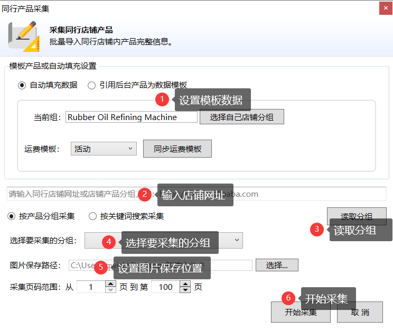The image size is (393, 329).
Task: Click the 当前组 text field
Action: pyautogui.click(x=131, y=117)
